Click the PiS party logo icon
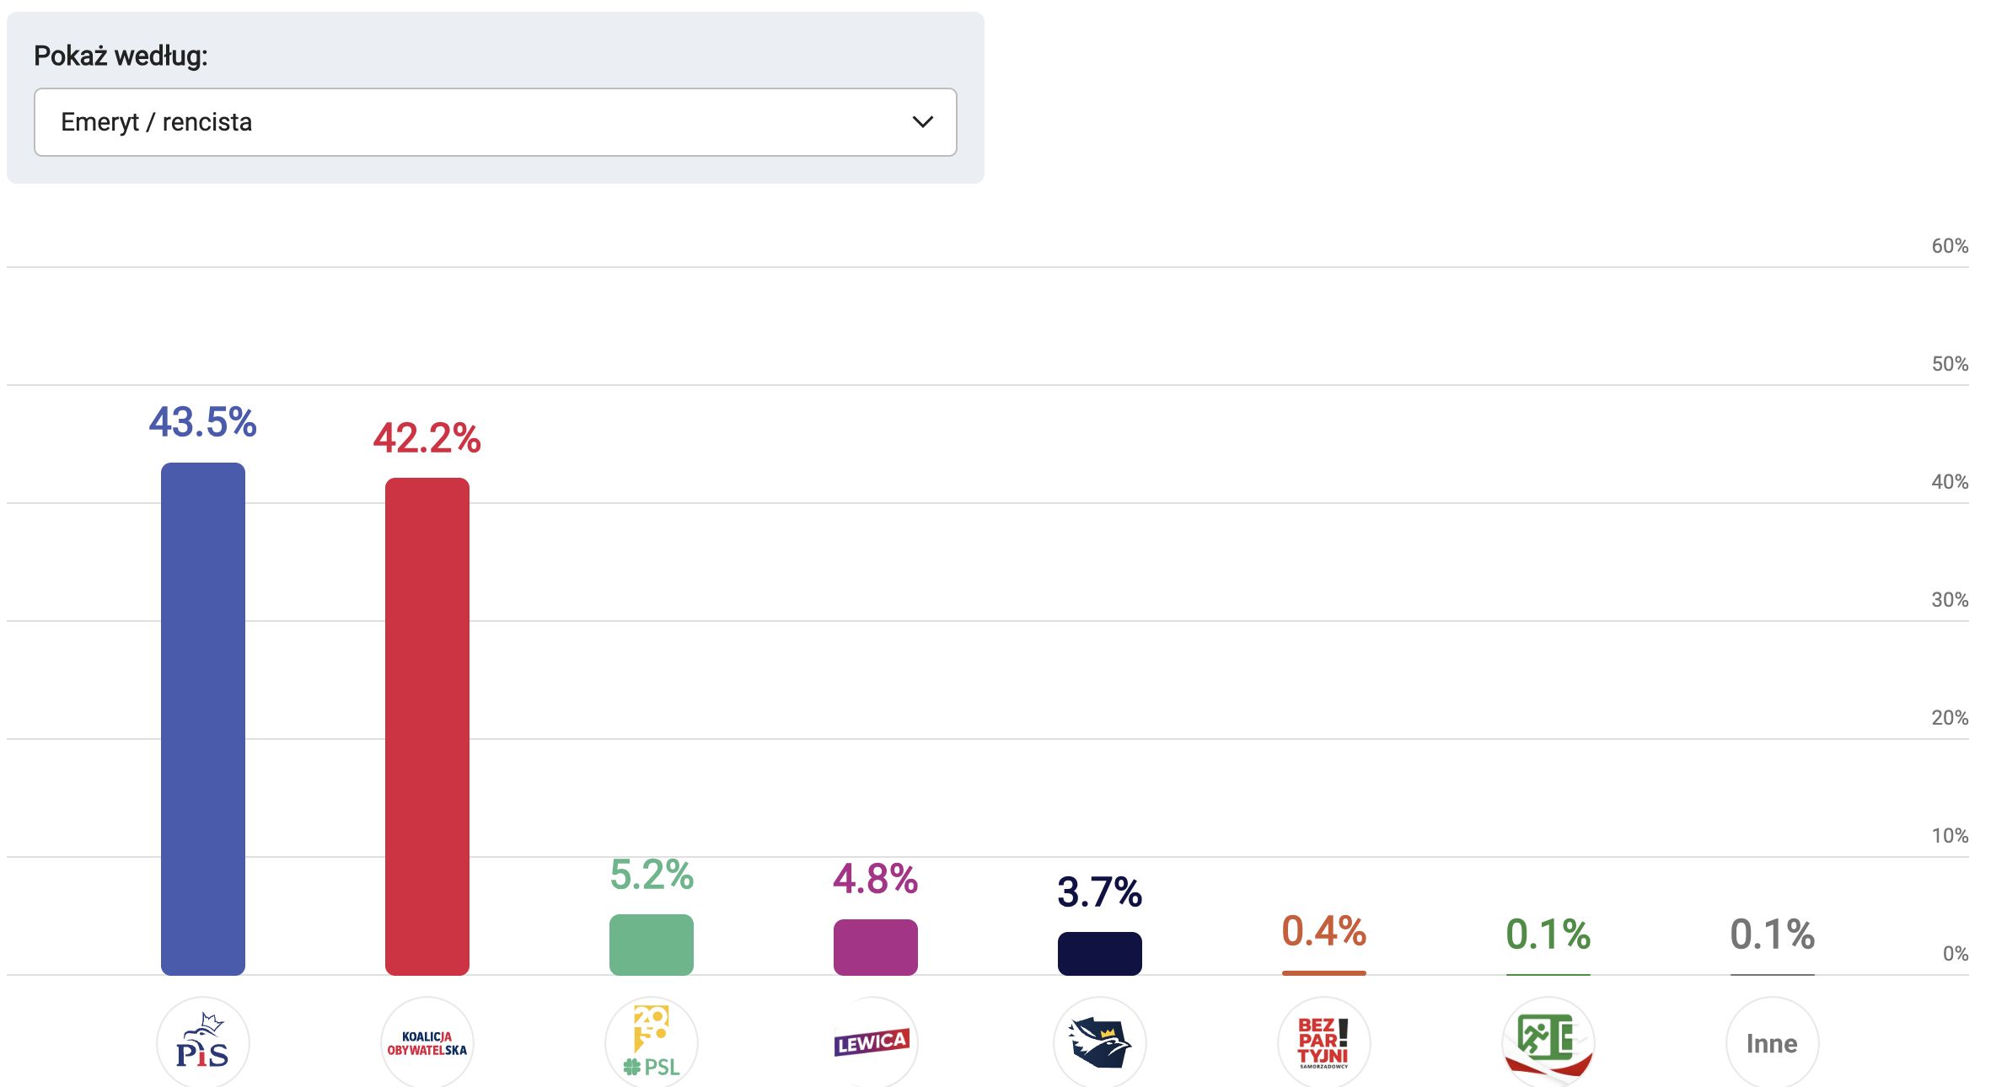 click(202, 1043)
